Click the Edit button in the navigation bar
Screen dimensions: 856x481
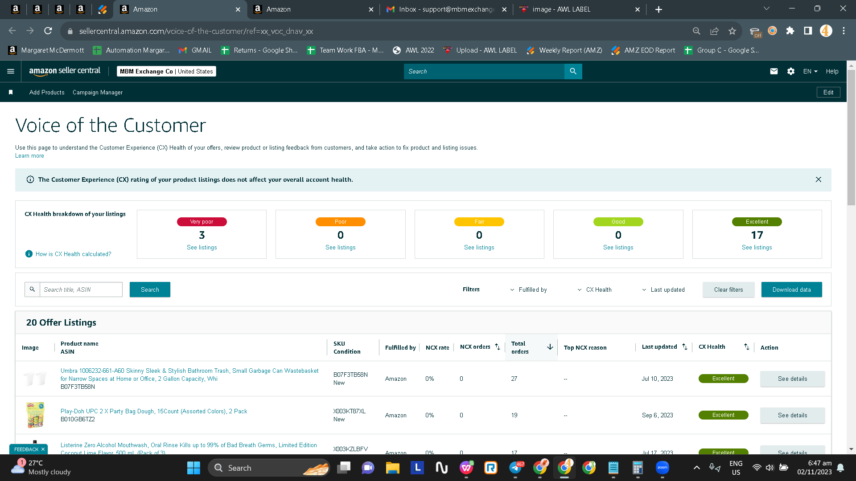coord(828,92)
